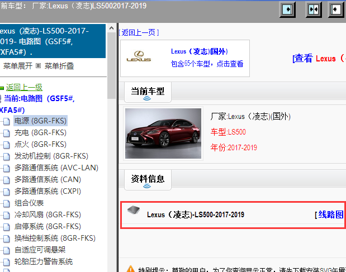The image size is (346, 272).
Task: Click the small square icon between menu options
Action: coord(39,66)
